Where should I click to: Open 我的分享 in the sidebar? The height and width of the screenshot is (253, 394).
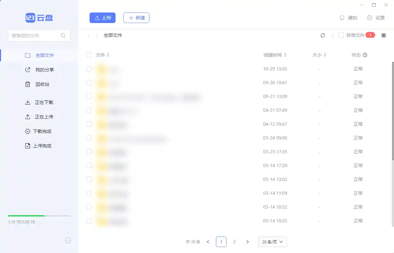point(39,70)
